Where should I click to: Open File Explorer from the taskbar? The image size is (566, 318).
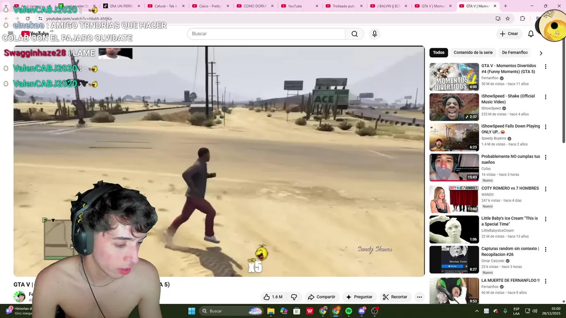coord(271,311)
